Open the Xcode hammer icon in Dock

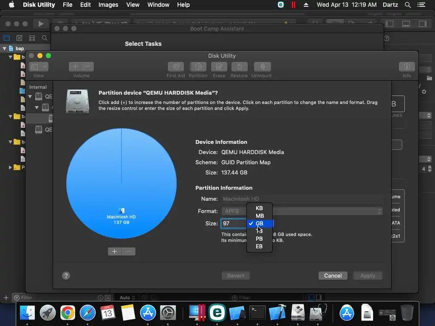pos(278,313)
